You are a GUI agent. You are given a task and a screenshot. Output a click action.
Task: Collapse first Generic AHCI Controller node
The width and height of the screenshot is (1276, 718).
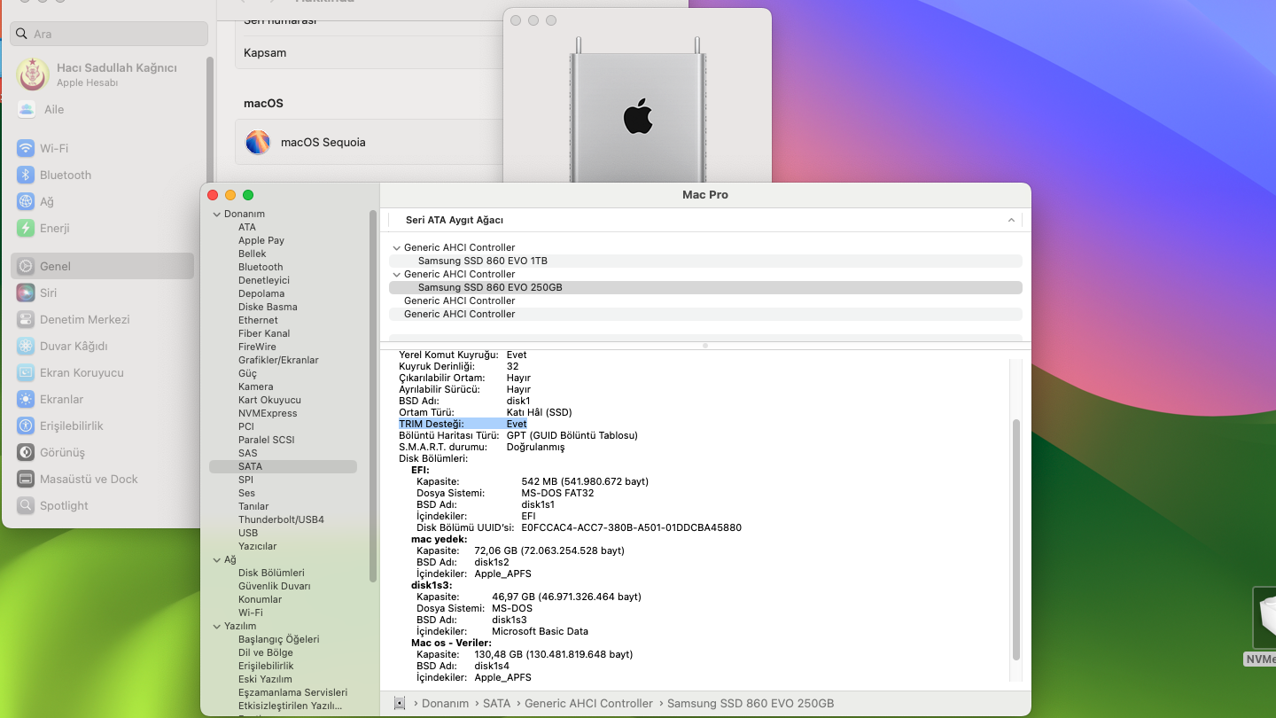coord(395,248)
